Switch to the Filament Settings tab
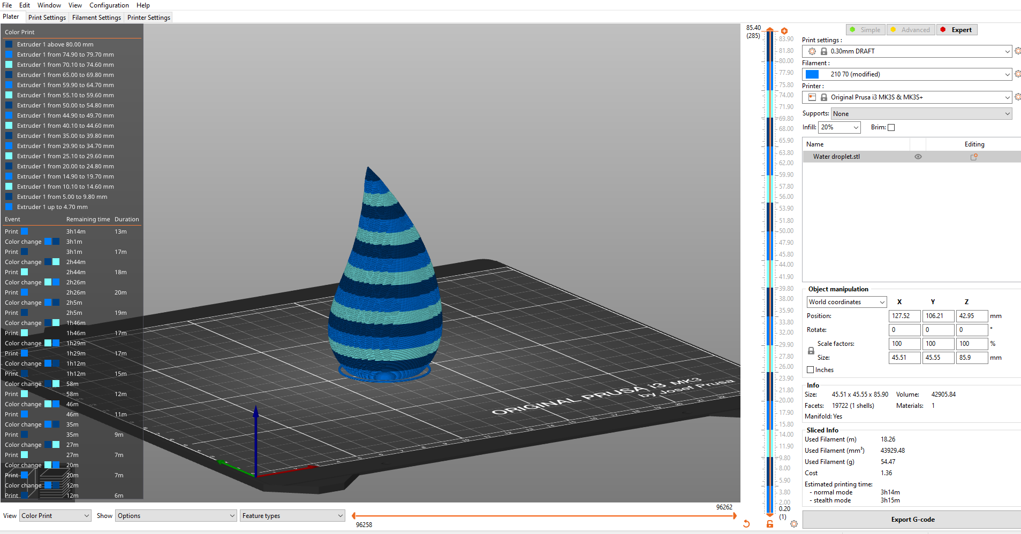This screenshot has height=534, width=1021. coord(96,18)
